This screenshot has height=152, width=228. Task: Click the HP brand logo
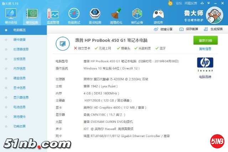coord(205,65)
